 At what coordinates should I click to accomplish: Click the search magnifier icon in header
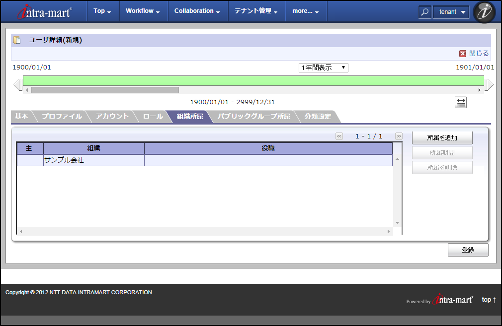(424, 12)
